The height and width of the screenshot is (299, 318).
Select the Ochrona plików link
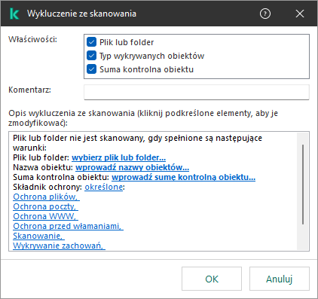(x=46, y=197)
